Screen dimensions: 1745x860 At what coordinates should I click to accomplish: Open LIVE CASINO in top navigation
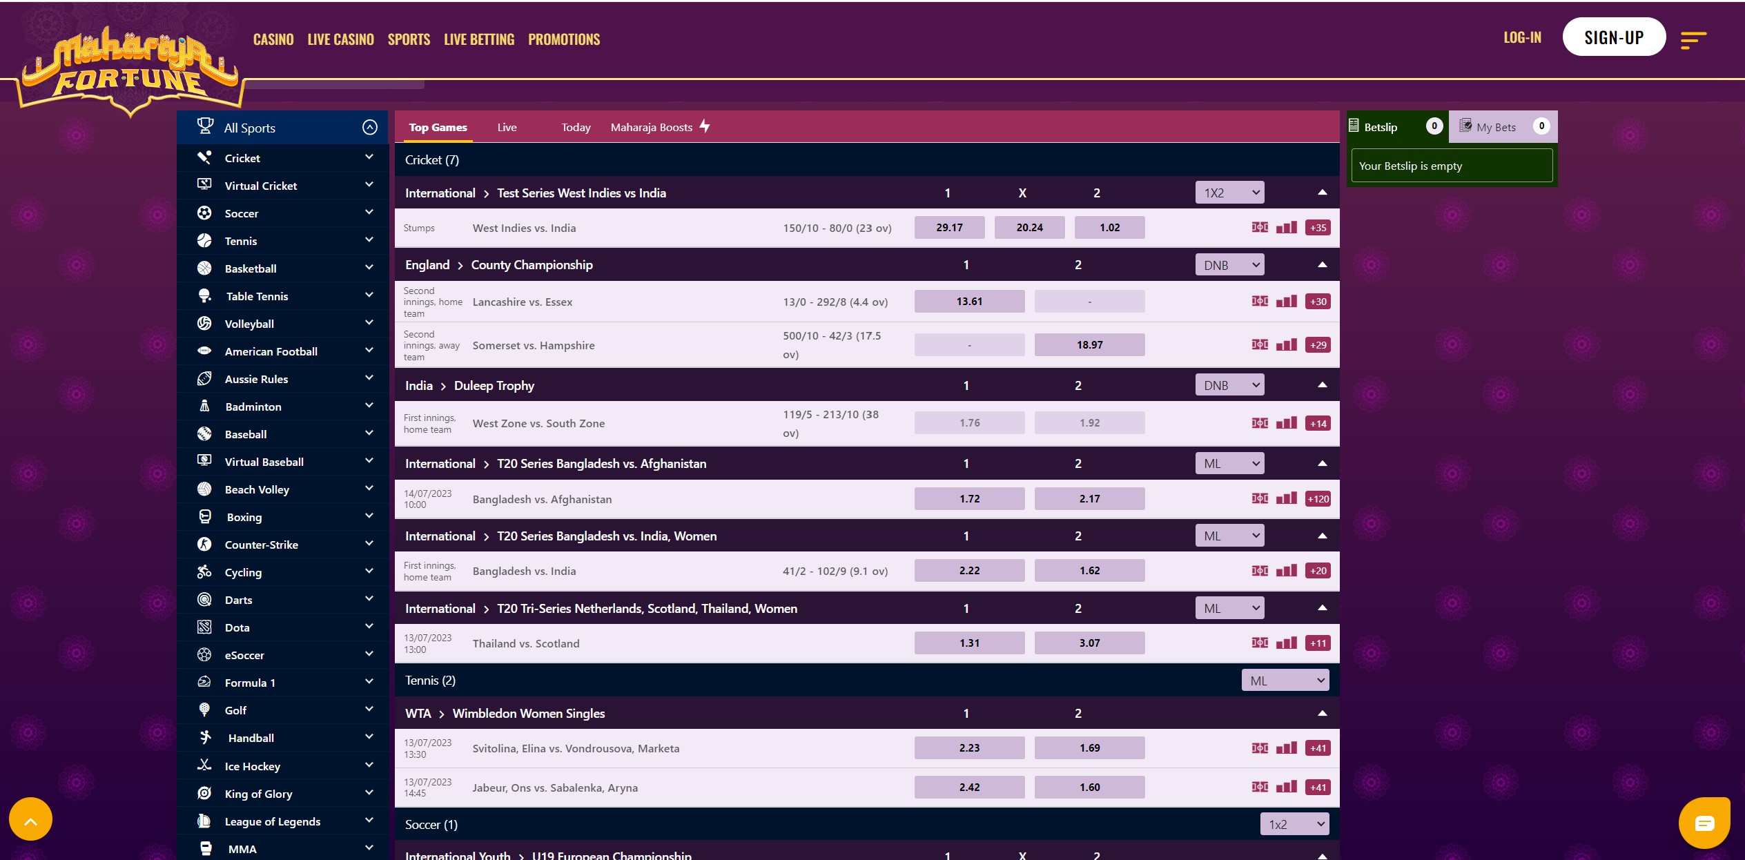pos(341,39)
